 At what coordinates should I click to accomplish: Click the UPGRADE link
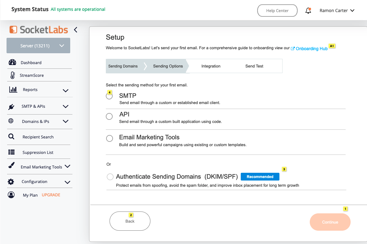coord(51,195)
